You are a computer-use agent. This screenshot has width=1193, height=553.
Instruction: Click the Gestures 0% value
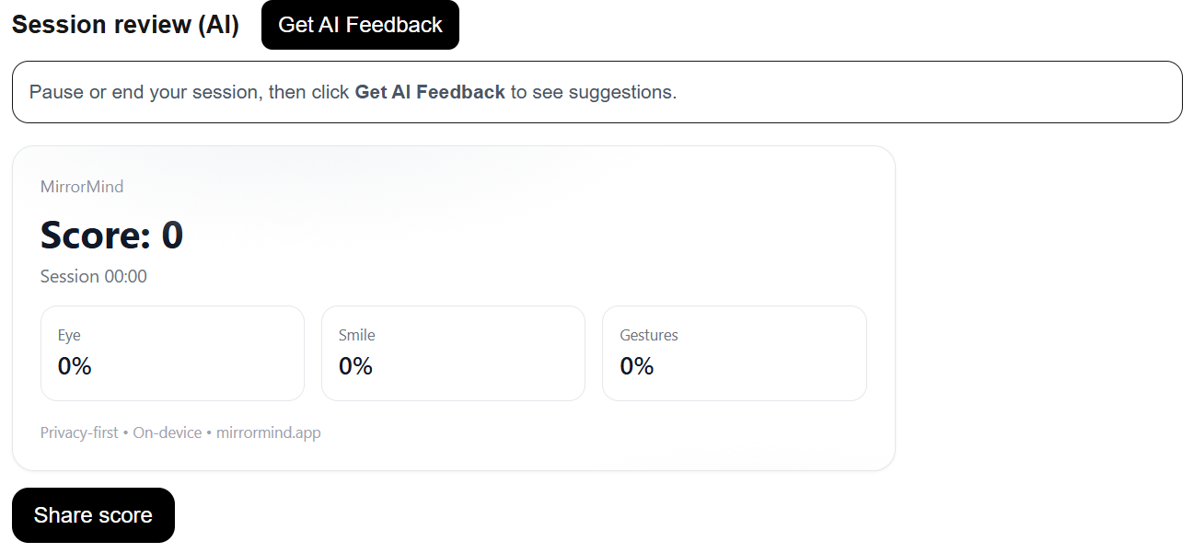click(637, 366)
